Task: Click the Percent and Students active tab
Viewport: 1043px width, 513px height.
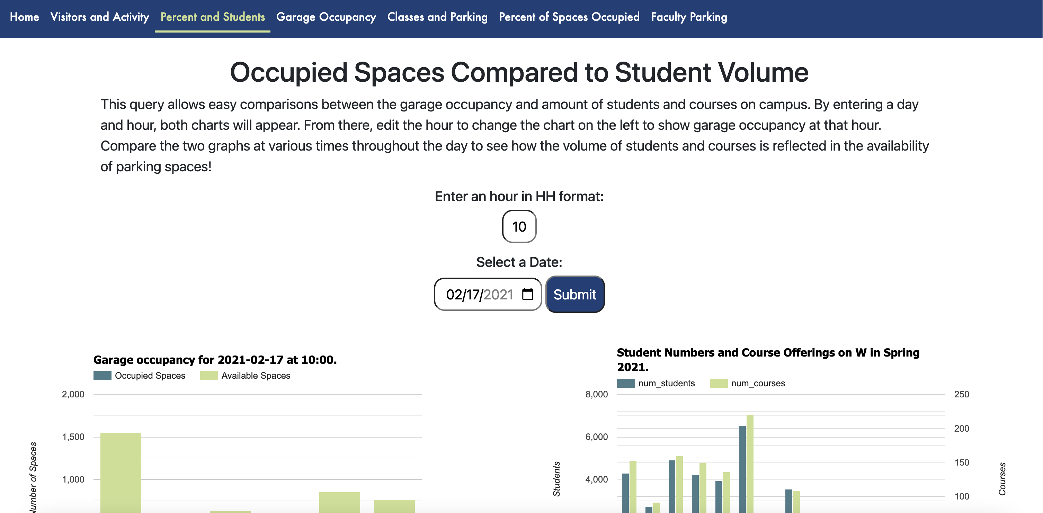Action: [213, 17]
